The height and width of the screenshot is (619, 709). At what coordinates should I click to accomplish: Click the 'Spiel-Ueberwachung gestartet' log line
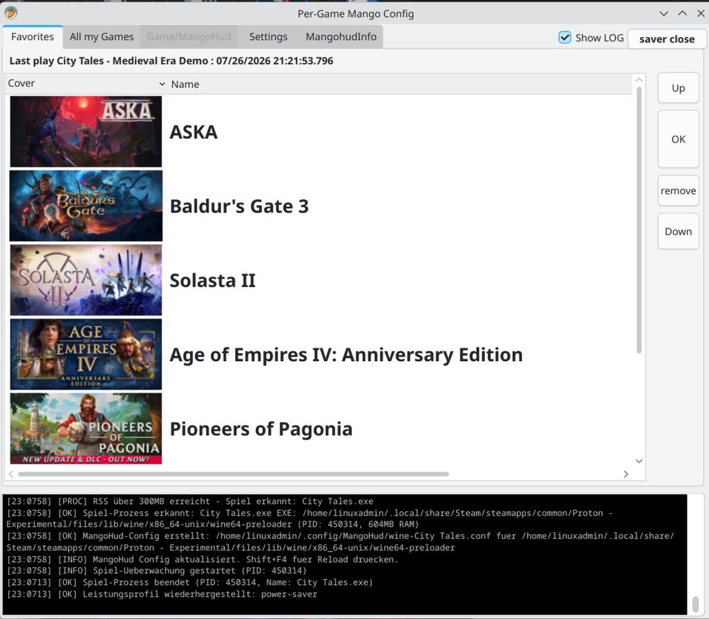tap(157, 571)
